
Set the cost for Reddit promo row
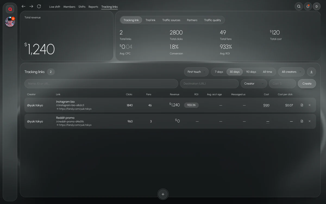coord(268,121)
